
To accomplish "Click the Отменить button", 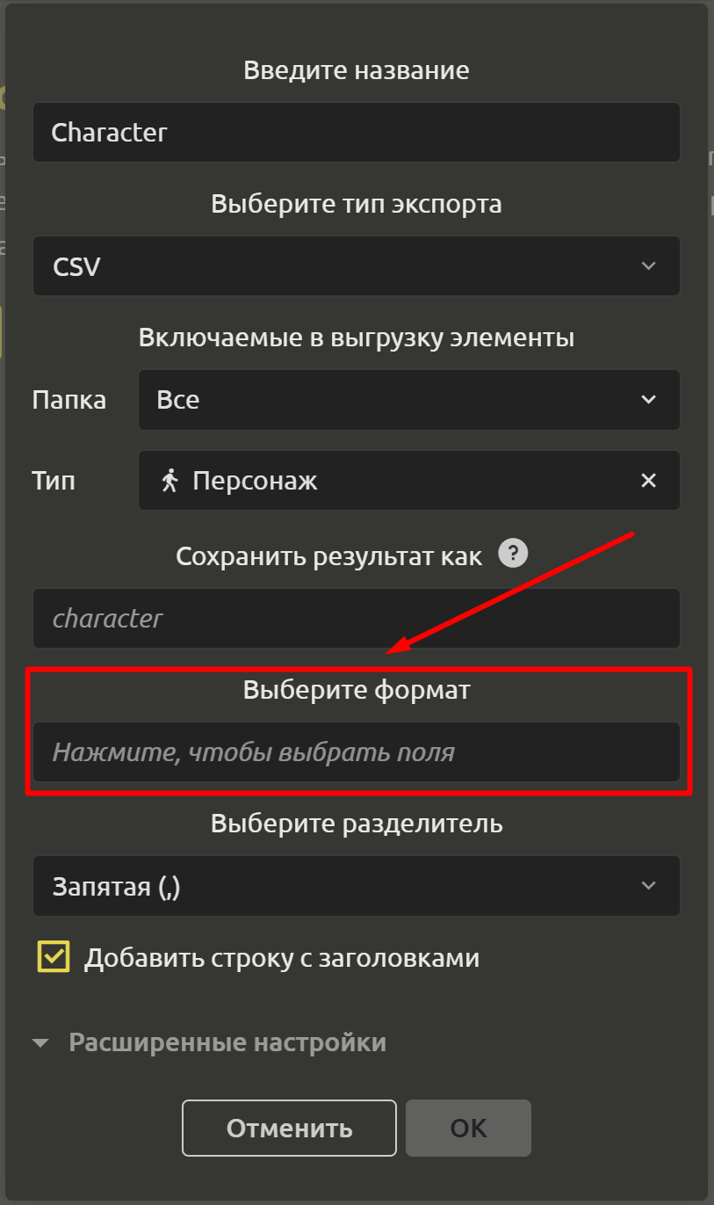I will (x=290, y=1128).
